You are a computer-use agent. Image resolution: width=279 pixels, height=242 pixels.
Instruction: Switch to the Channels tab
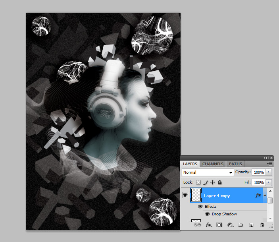(213, 164)
